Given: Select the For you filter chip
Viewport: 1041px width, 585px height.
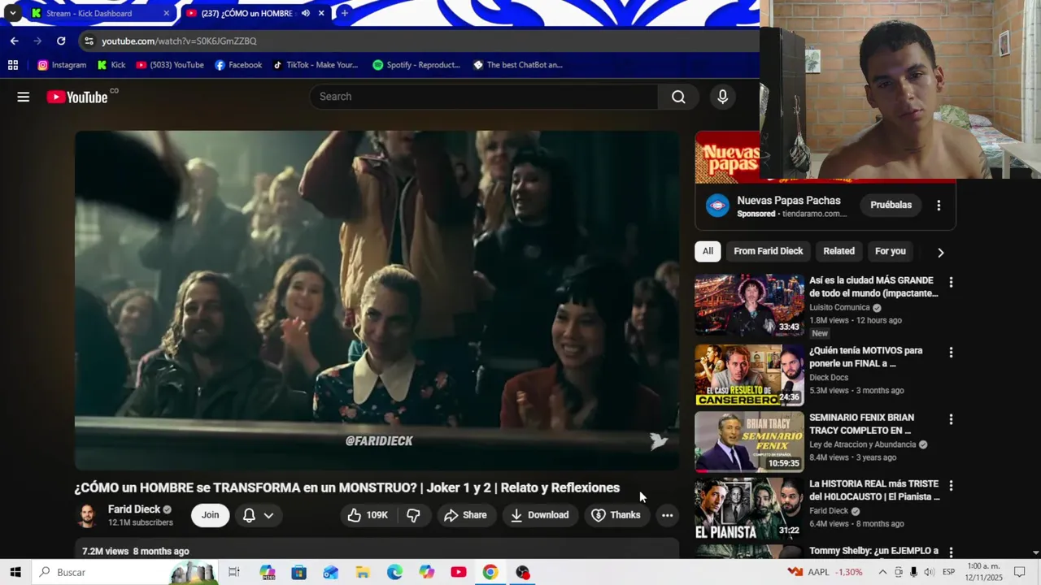Looking at the screenshot, I should (890, 251).
